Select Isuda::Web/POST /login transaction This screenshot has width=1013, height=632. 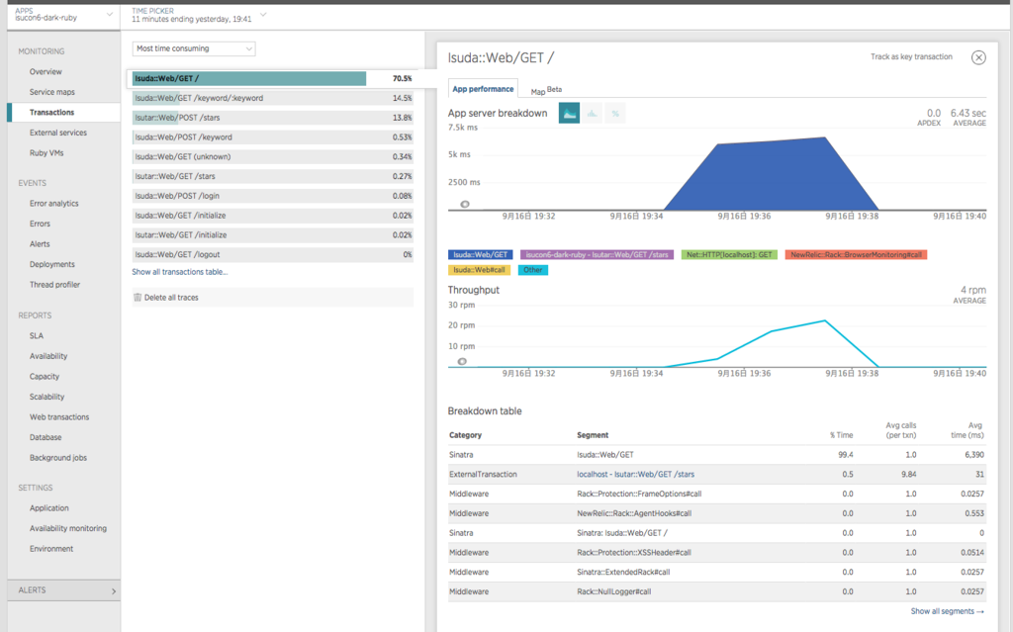click(x=273, y=196)
